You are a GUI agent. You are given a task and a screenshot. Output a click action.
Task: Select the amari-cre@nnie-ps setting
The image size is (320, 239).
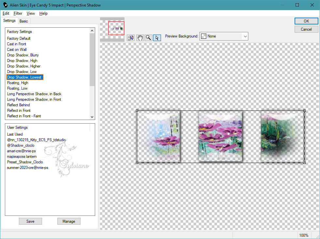[21, 151]
